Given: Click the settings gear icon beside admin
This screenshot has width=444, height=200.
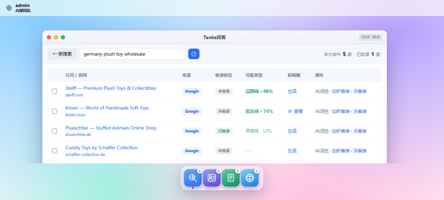Looking at the screenshot, I should 9,8.
